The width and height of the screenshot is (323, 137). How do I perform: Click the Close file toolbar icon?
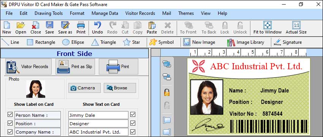pyautogui.click(x=36, y=28)
